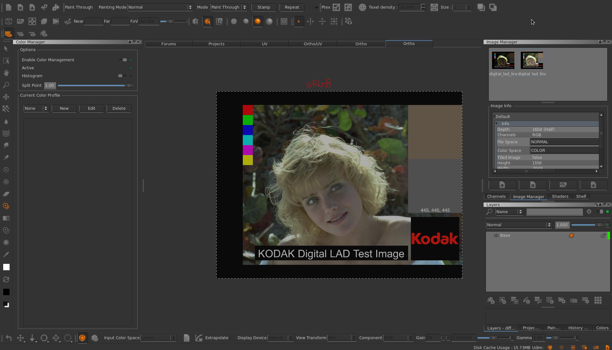The width and height of the screenshot is (612, 350).
Task: Open the layer blend mode Normal dropdown
Action: point(519,225)
